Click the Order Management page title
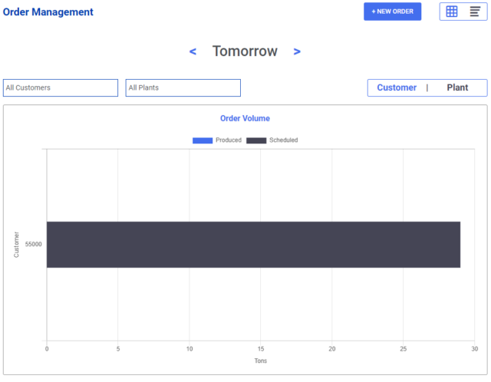491x382 pixels. pyautogui.click(x=48, y=12)
